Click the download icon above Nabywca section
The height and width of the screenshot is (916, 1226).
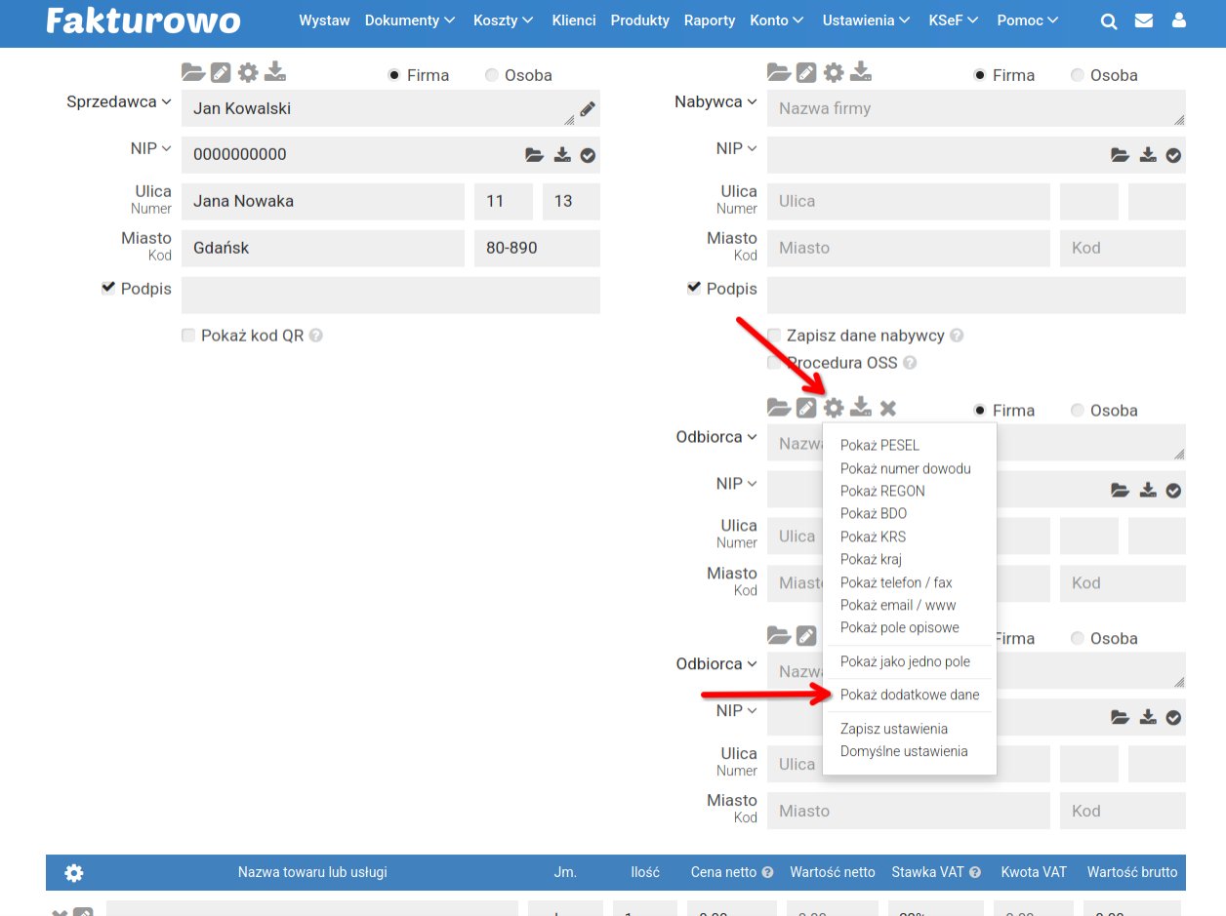pyautogui.click(x=860, y=72)
